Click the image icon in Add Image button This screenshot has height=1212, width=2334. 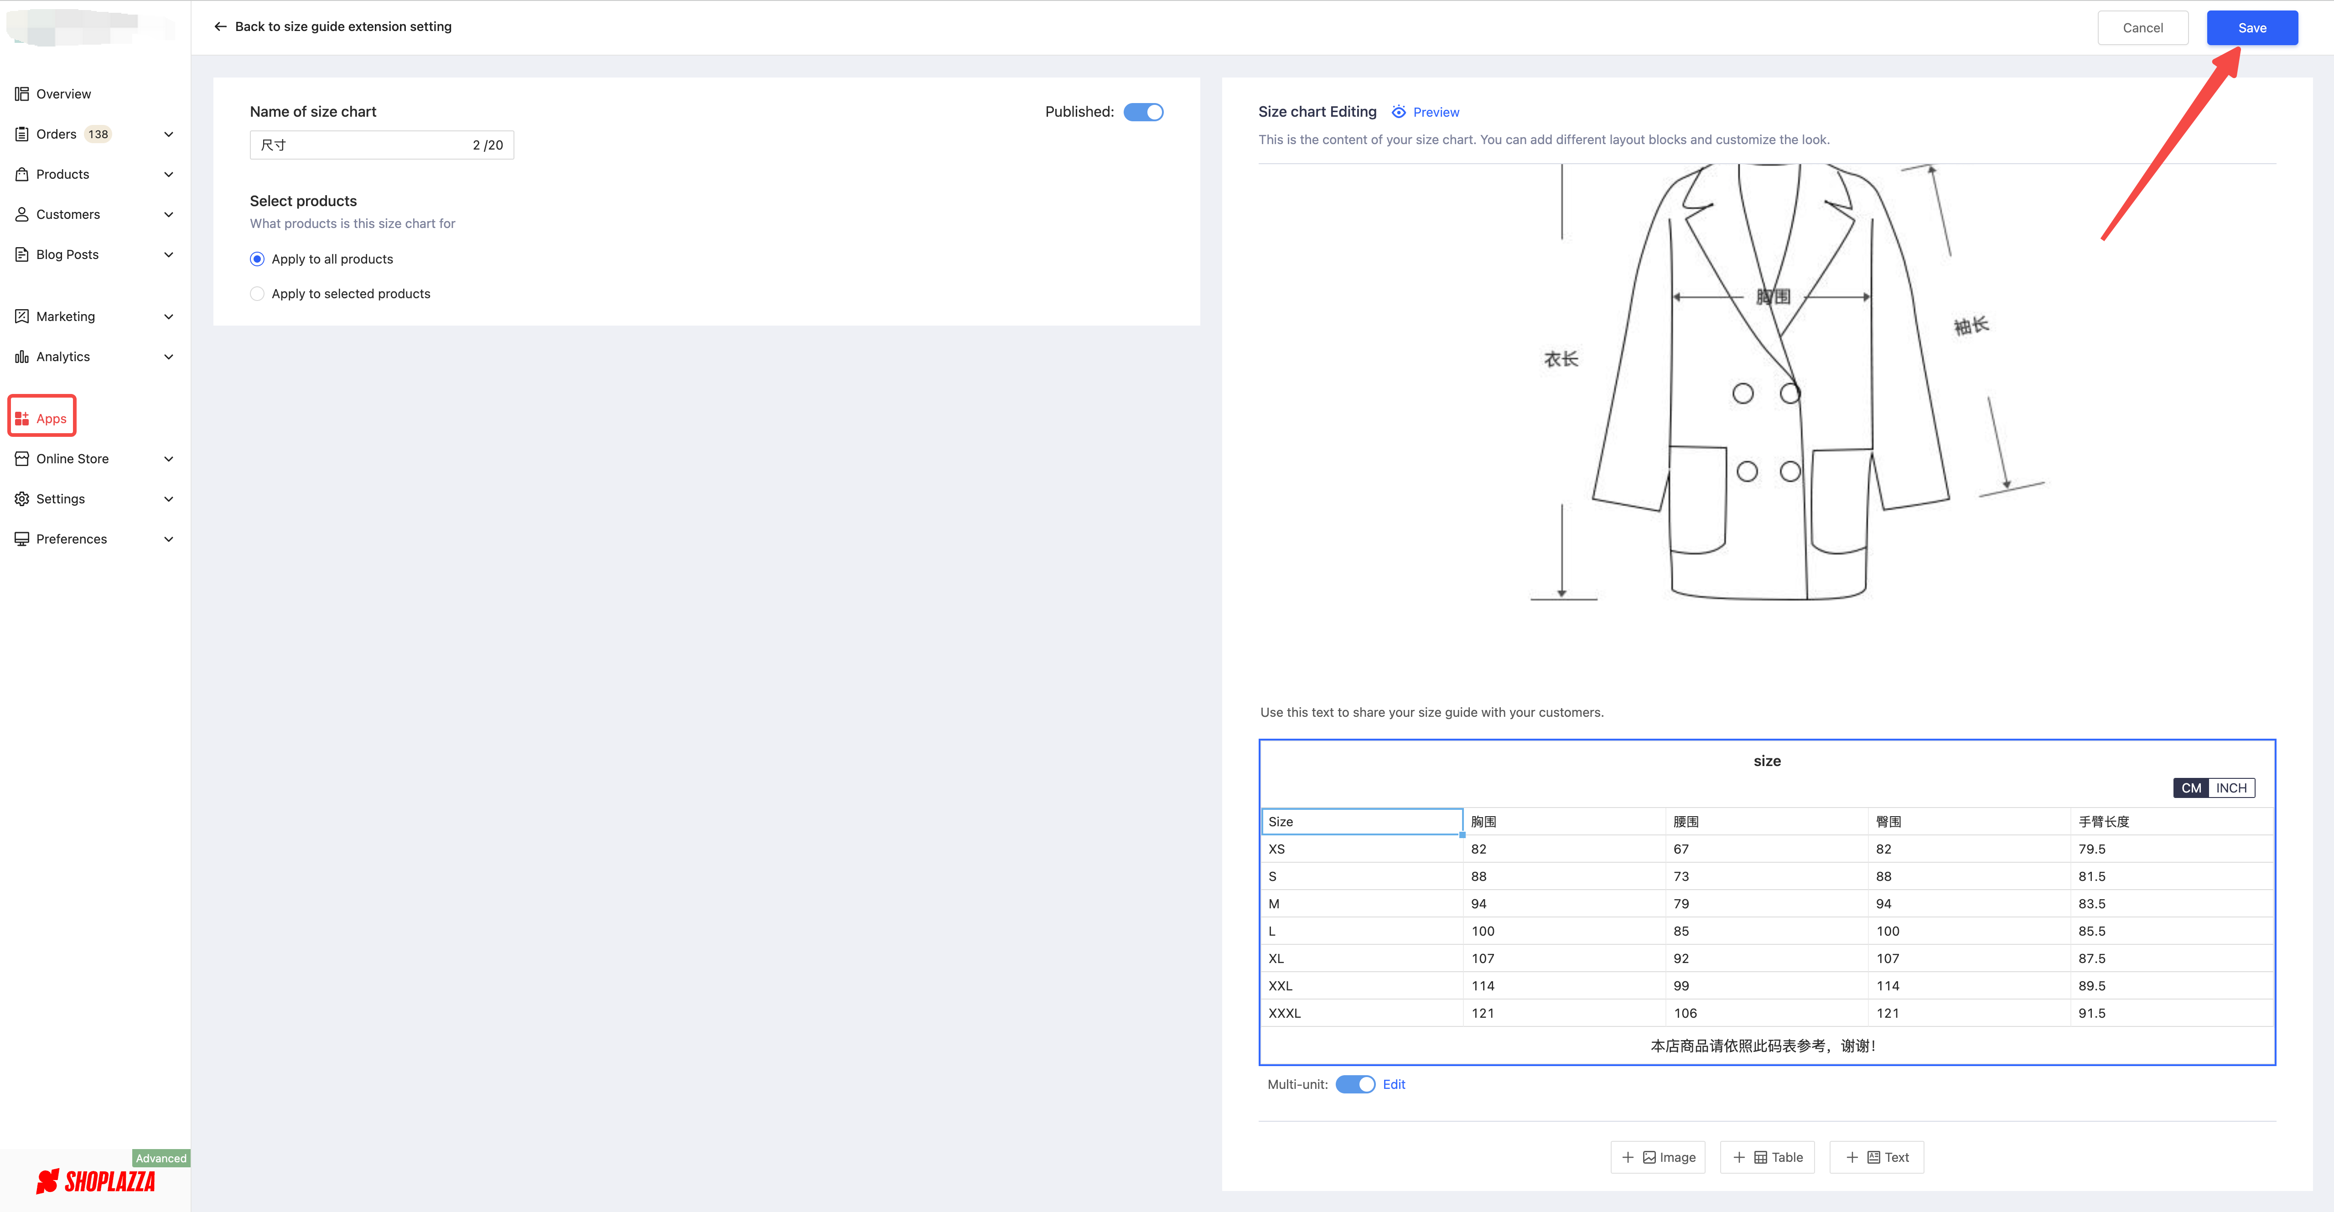(x=1649, y=1158)
